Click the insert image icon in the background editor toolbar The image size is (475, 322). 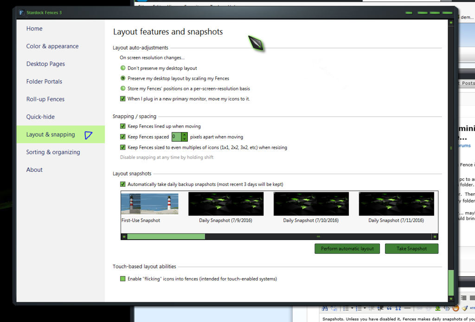pyautogui.click(x=438, y=309)
